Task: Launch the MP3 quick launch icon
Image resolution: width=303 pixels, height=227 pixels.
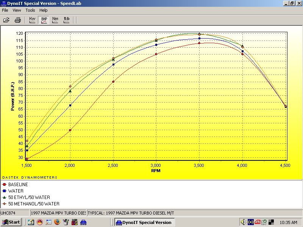Action: [75, 222]
